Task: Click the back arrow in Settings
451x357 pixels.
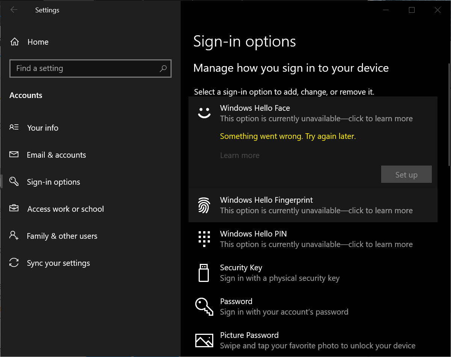Action: pyautogui.click(x=14, y=10)
